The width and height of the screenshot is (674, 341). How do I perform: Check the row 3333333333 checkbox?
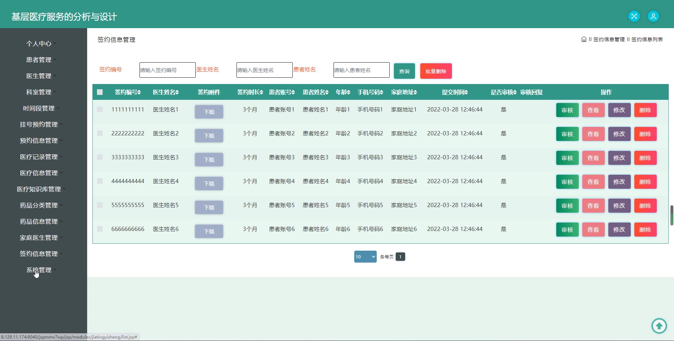100,157
